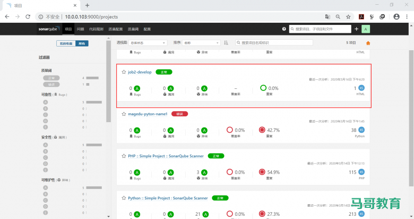414x219 pixels.
Task: Click job2-develop duplication green ring
Action: pyautogui.click(x=263, y=88)
